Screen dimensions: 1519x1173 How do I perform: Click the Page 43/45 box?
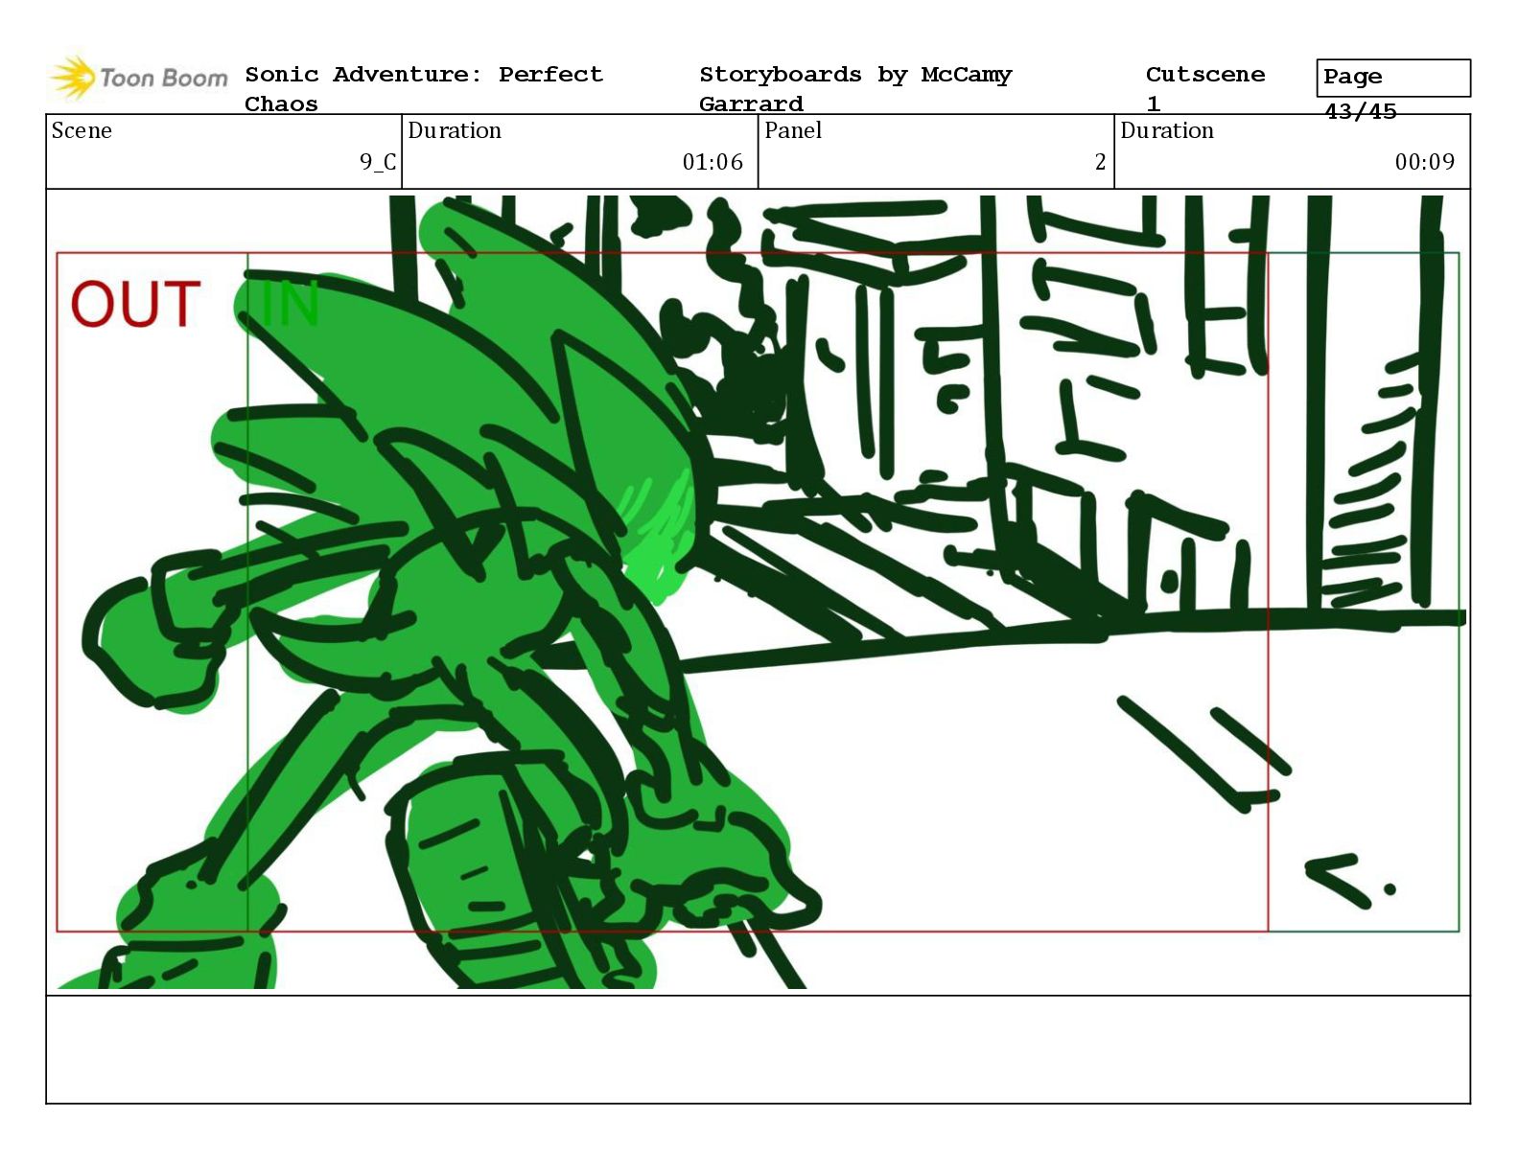click(1393, 79)
